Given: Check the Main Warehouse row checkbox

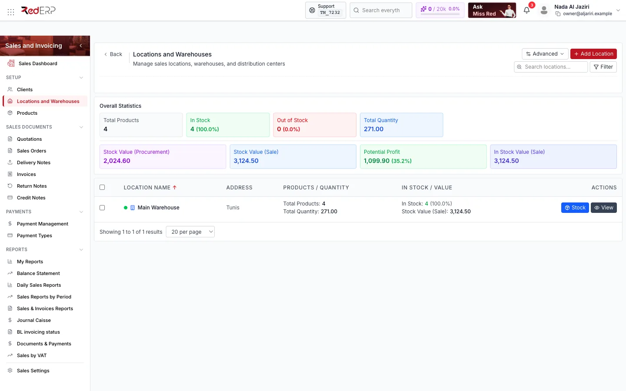Looking at the screenshot, I should (x=102, y=208).
